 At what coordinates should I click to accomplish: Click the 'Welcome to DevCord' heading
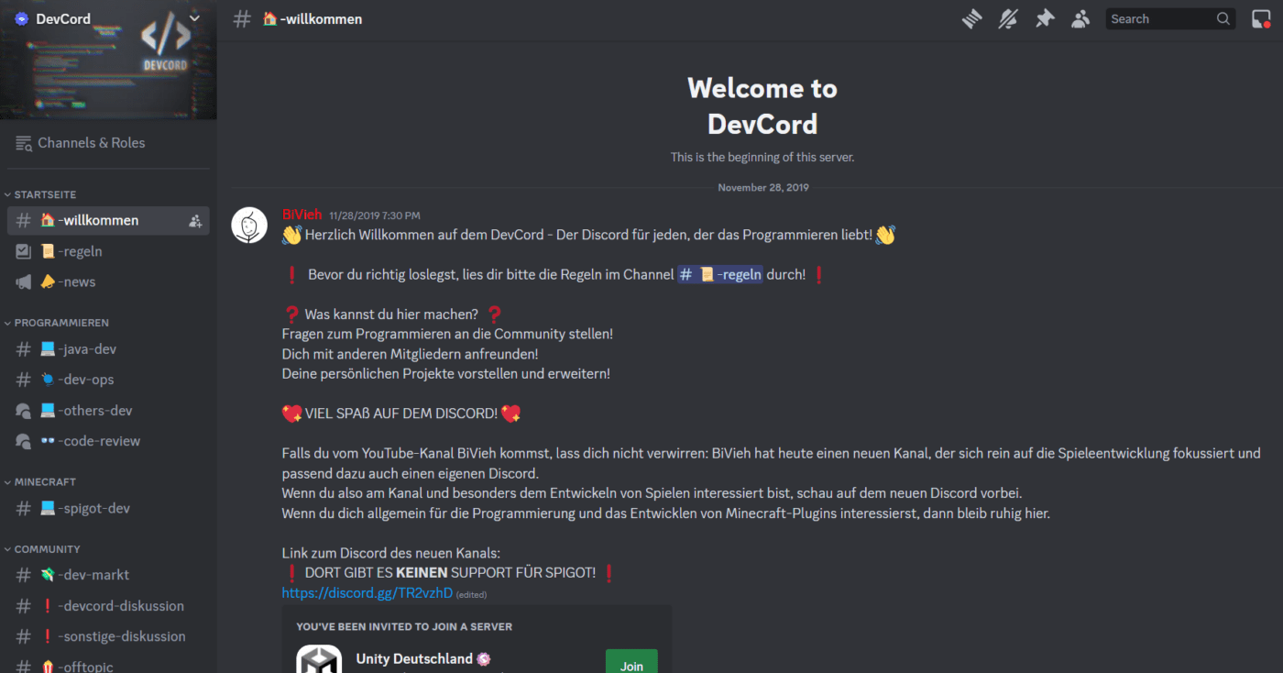click(x=762, y=106)
